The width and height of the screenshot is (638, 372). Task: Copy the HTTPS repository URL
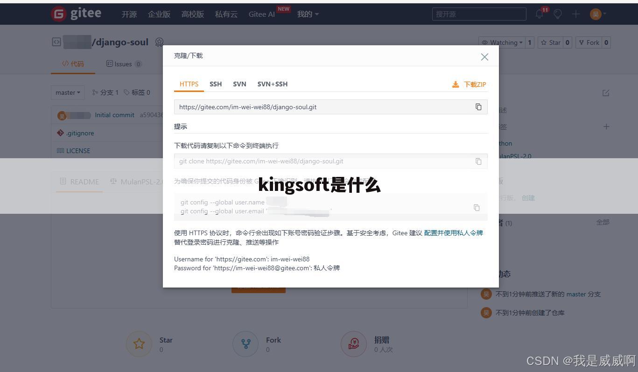click(478, 107)
